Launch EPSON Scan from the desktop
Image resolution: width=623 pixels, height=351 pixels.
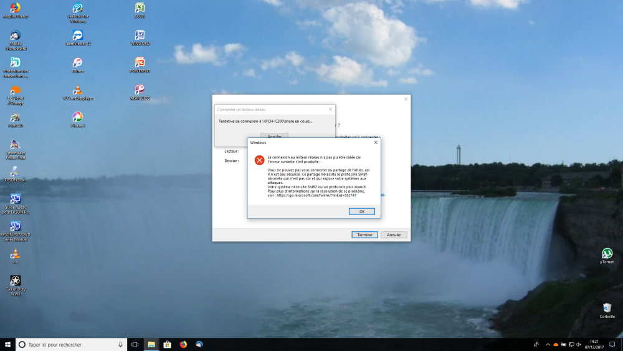pos(16,175)
